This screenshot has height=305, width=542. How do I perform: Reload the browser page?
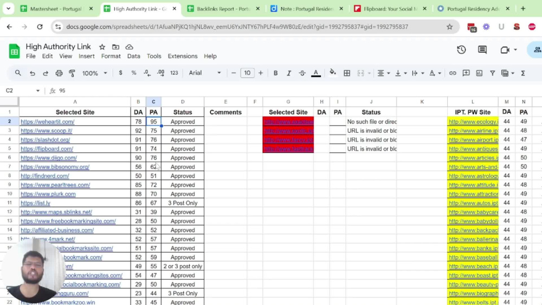pos(40,27)
